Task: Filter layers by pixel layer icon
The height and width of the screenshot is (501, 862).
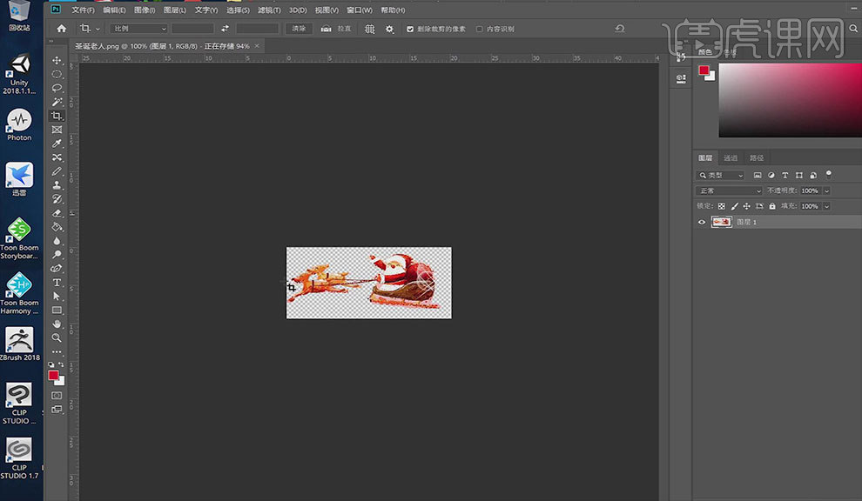Action: [757, 175]
